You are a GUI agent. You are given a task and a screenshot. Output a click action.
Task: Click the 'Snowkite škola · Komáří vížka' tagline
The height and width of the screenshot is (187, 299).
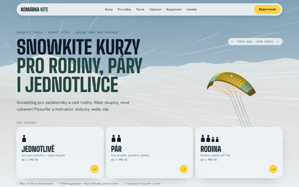[x=67, y=32]
